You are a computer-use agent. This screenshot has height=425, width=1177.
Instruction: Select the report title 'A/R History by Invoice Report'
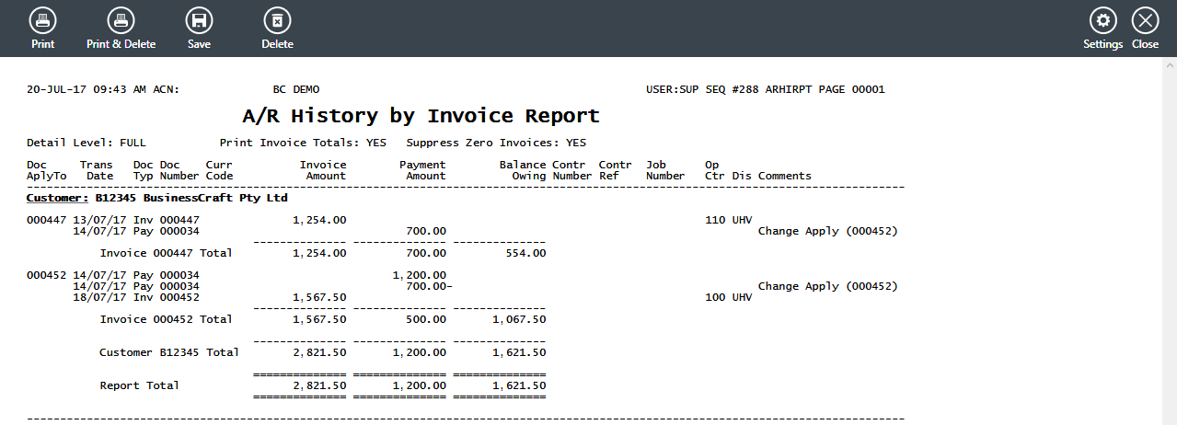[421, 116]
